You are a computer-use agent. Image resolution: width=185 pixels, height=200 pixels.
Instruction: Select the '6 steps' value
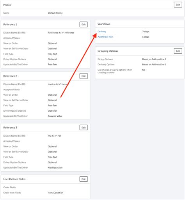pyautogui.click(x=146, y=37)
